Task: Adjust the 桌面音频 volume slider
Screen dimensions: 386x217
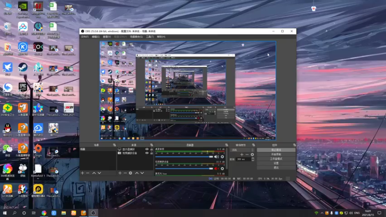Action: pos(184,157)
